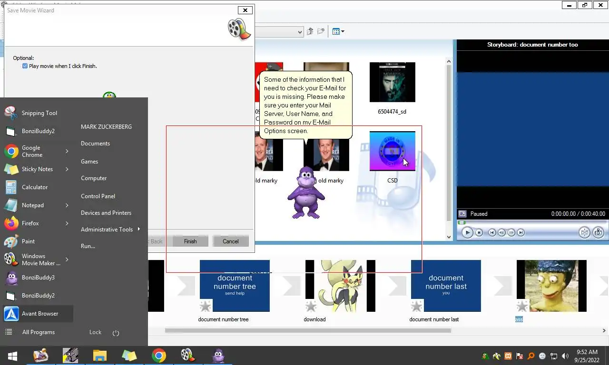Open the Views grid icon
Image resolution: width=609 pixels, height=365 pixels.
pyautogui.click(x=336, y=31)
